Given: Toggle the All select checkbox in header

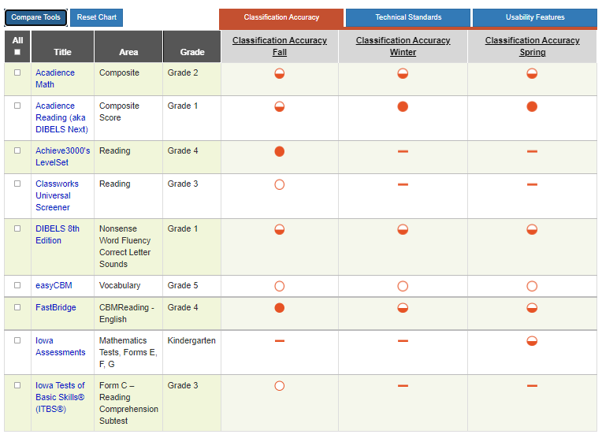Looking at the screenshot, I should (17, 52).
